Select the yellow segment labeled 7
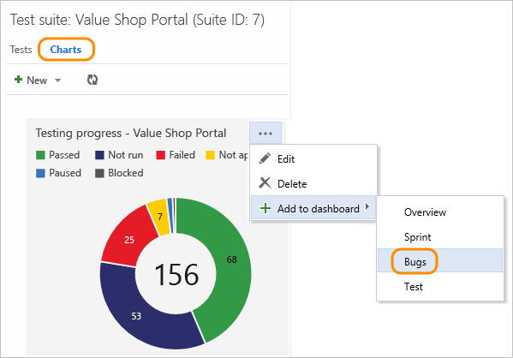This screenshot has height=358, width=513. (159, 217)
